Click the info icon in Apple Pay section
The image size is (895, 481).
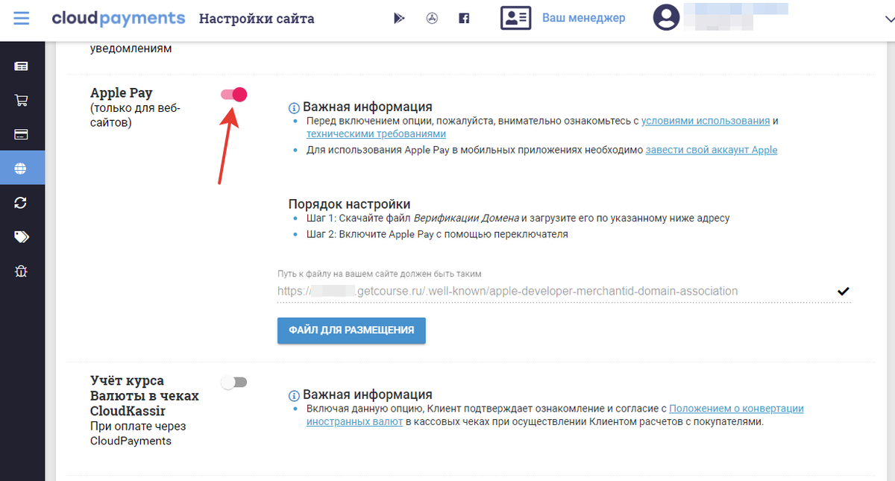coord(294,107)
